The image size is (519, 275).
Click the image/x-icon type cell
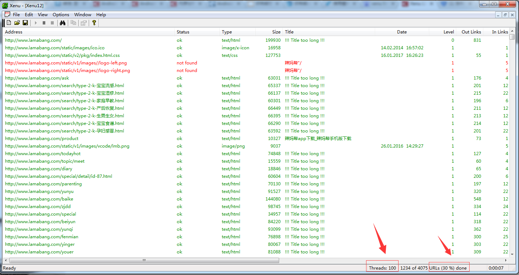[x=236, y=48]
